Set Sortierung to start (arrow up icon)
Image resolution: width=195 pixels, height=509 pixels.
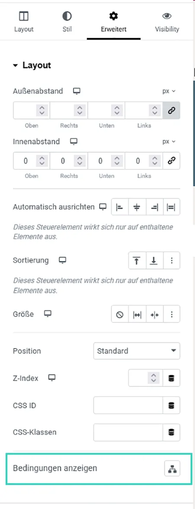click(137, 260)
